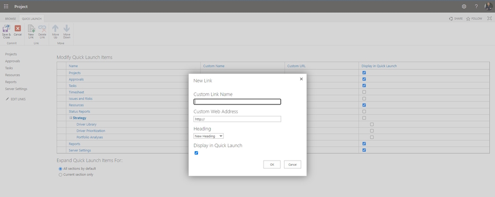The height and width of the screenshot is (197, 495).
Task: Switch to the Browse tab
Action: click(10, 19)
